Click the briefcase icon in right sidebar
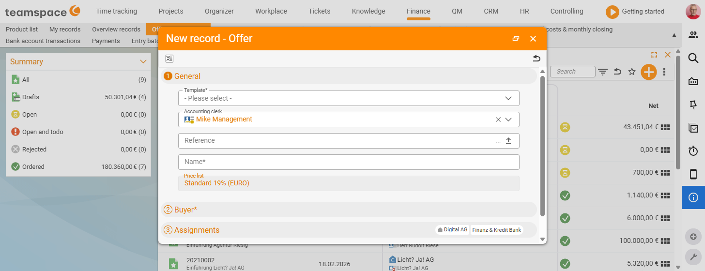Image resolution: width=705 pixels, height=271 pixels. (693, 81)
